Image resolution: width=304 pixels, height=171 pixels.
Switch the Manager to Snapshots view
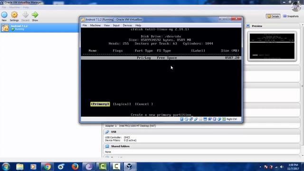pyautogui.click(x=291, y=16)
